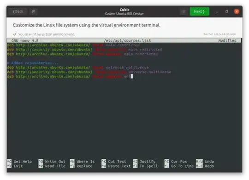Click the '/etc/apt/sources.list' file name in nano
Viewport: 249px width, 180px height.
(127, 41)
